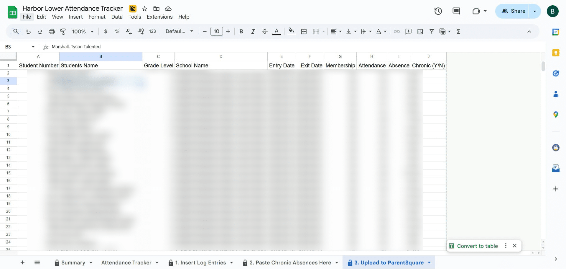View the cloud save status
566x269 pixels.
tap(168, 9)
